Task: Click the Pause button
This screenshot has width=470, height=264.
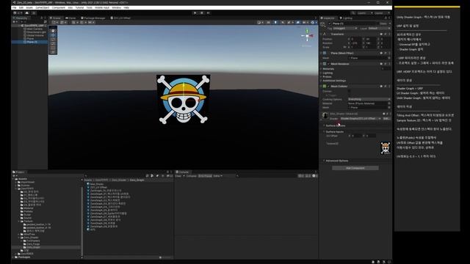Action: click(202, 13)
